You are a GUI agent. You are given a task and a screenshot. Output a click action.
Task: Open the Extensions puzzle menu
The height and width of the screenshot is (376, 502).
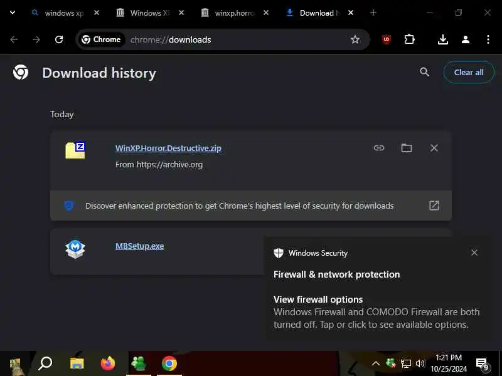coord(410,39)
